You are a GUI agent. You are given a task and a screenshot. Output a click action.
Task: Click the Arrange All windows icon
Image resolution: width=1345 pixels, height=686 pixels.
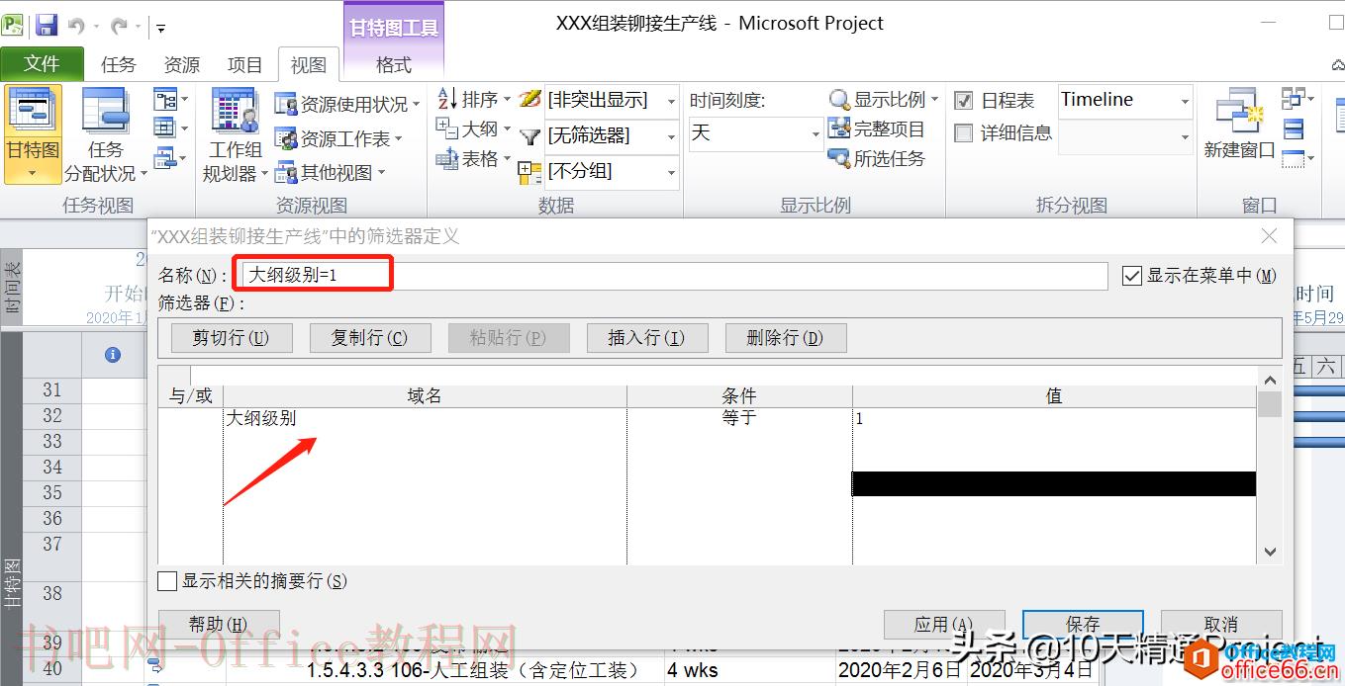point(1293,129)
